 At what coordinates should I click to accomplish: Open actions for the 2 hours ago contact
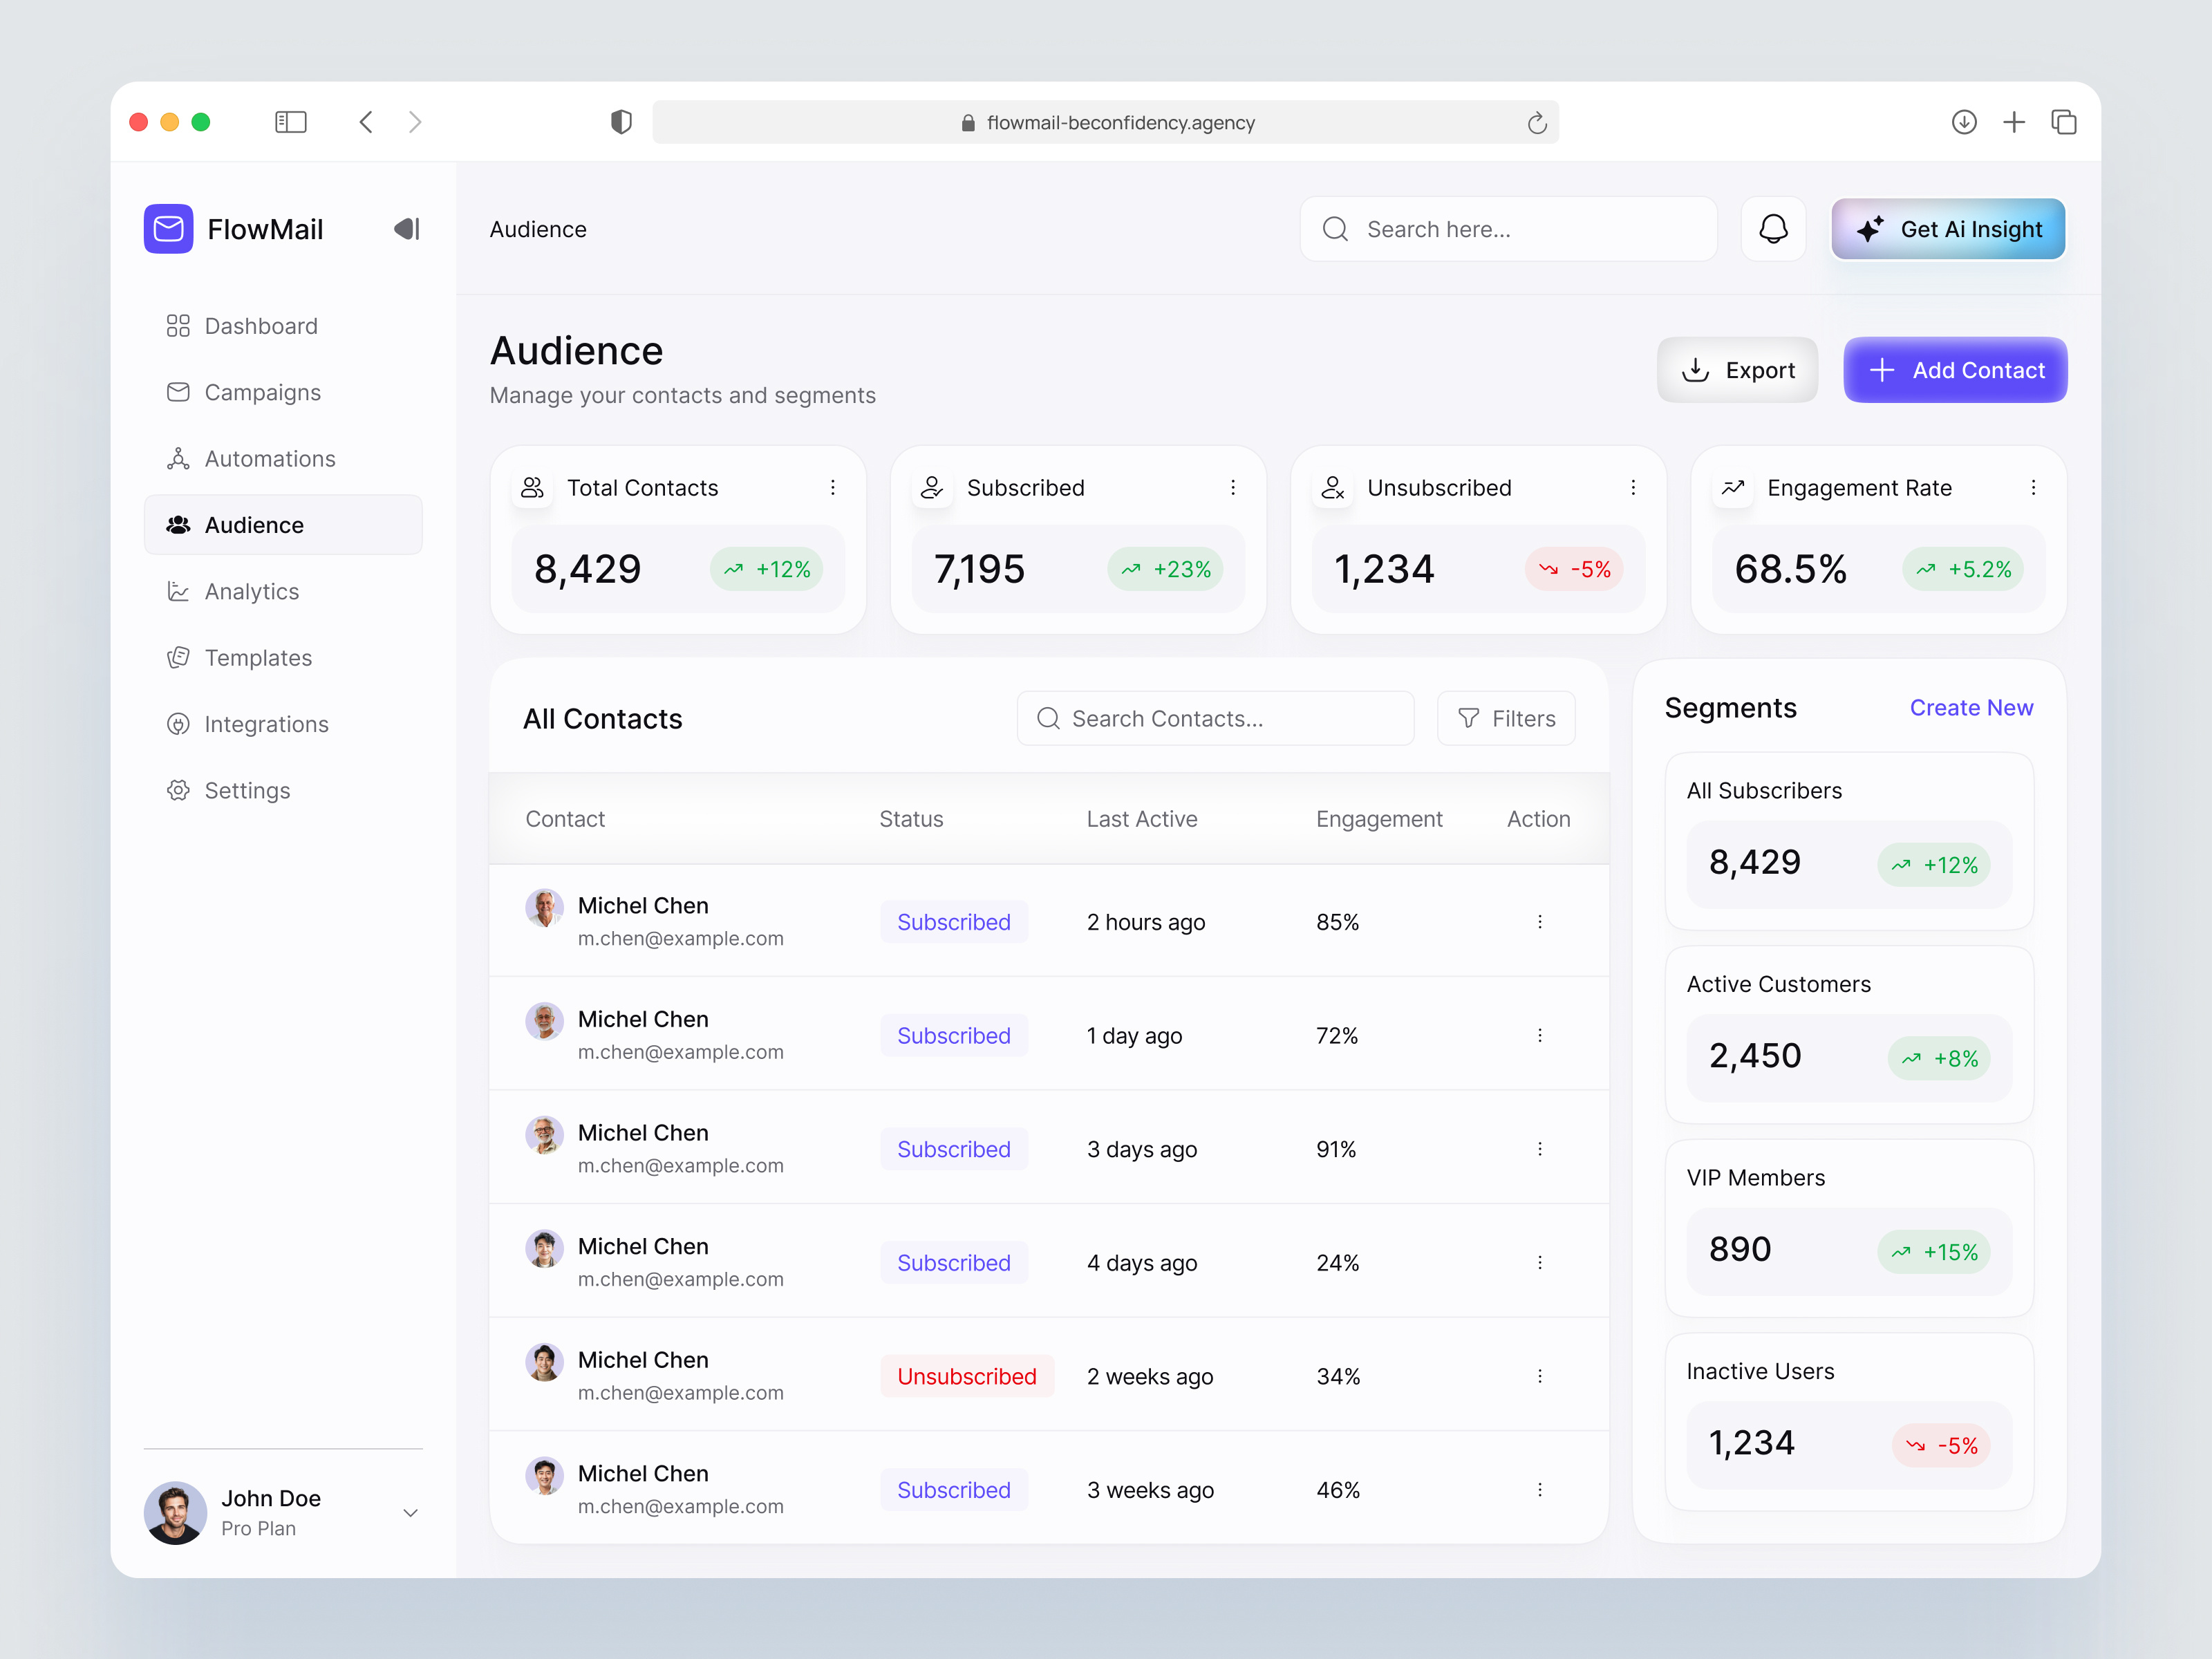pos(1539,921)
